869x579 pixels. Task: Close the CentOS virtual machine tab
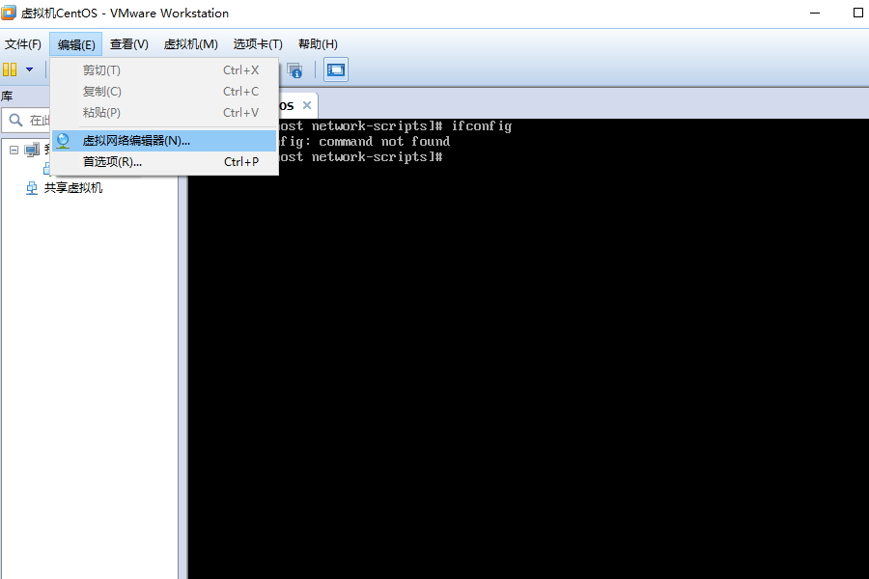pos(307,105)
